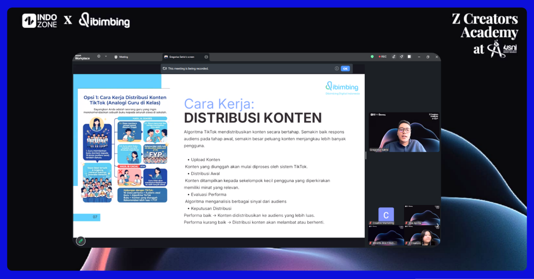The image size is (534, 279).
Task: Select the Creative Marketing participant tile
Action: tap(386, 215)
